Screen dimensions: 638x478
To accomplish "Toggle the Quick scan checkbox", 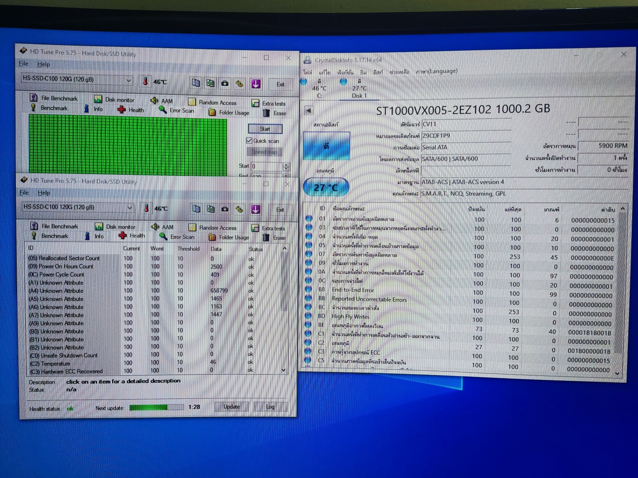I will [x=249, y=141].
